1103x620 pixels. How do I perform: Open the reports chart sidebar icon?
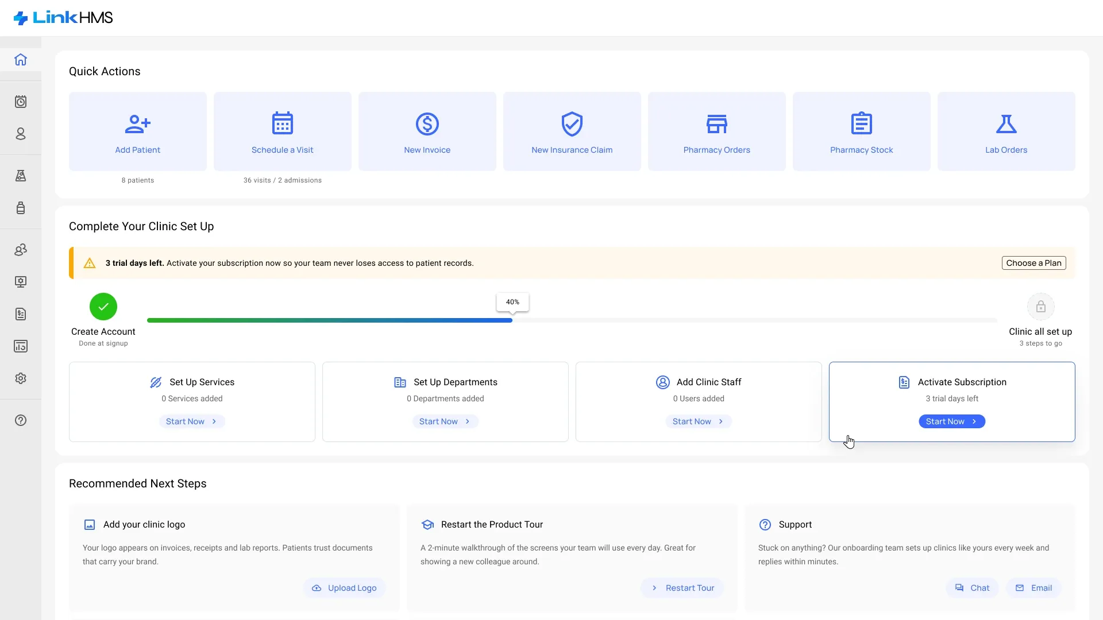pyautogui.click(x=21, y=346)
